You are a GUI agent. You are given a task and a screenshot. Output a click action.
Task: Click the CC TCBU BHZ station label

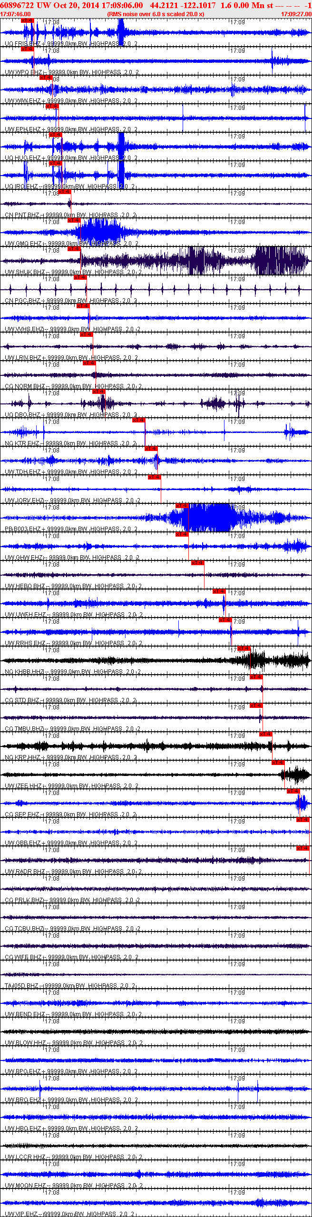pyautogui.click(x=24, y=929)
